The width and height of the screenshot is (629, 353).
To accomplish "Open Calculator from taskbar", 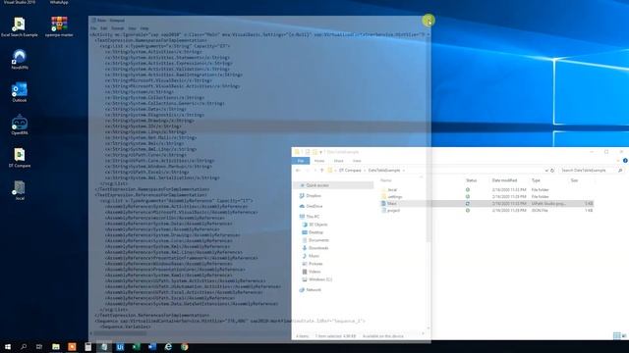I will pyautogui.click(x=87, y=346).
